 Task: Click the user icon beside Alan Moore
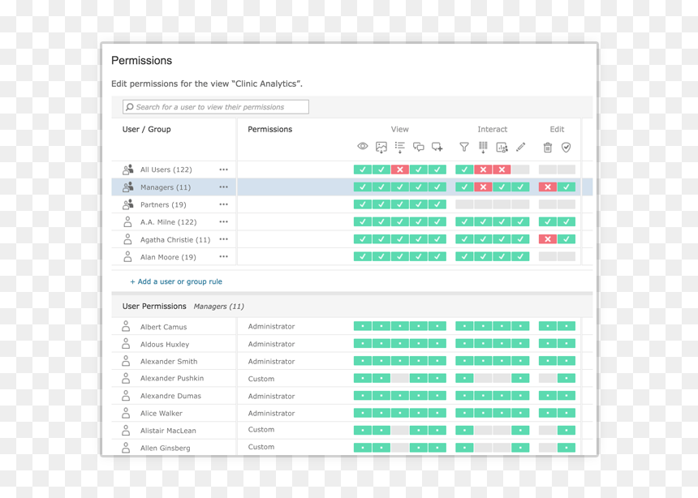pyautogui.click(x=127, y=257)
